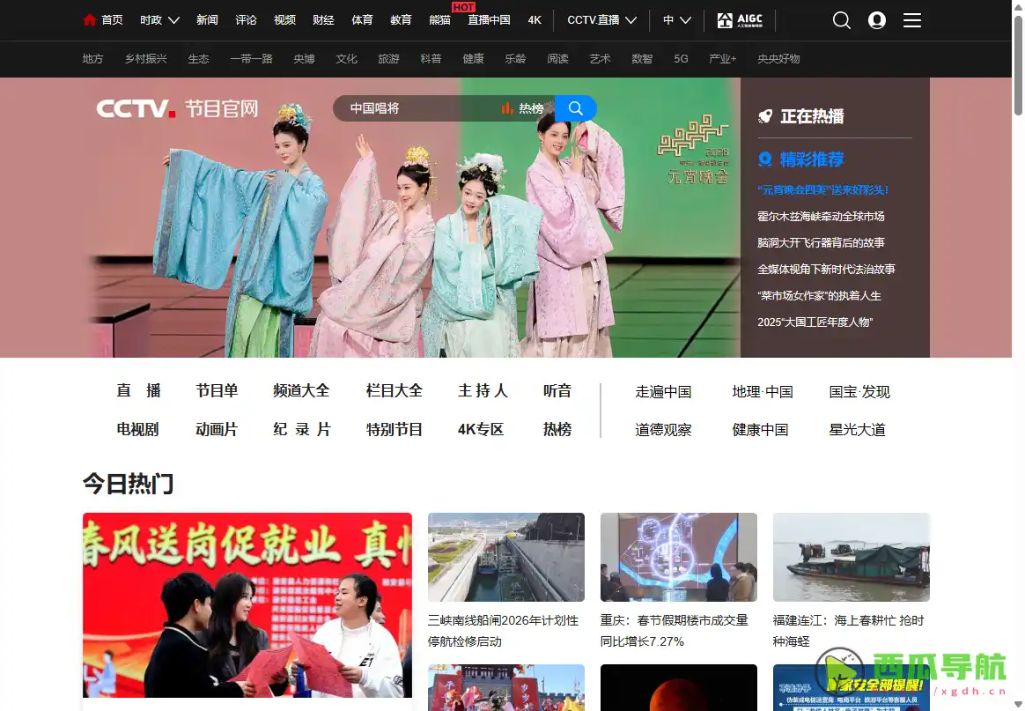Click the user account icon in top bar
Viewport: 1025px width, 711px height.
click(876, 19)
